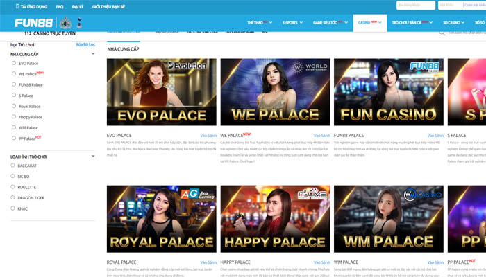Select the FUN88 Palace radio button

click(14, 84)
